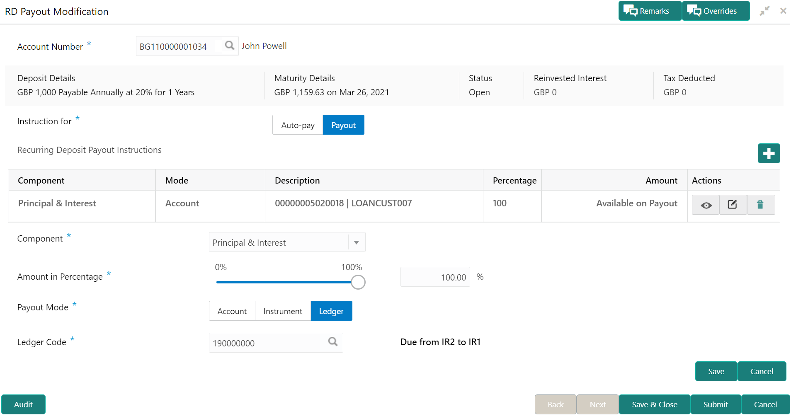Screen dimensions: 791x416
Task: Click the Tax Deducted GBP 0 value
Action: 675,92
